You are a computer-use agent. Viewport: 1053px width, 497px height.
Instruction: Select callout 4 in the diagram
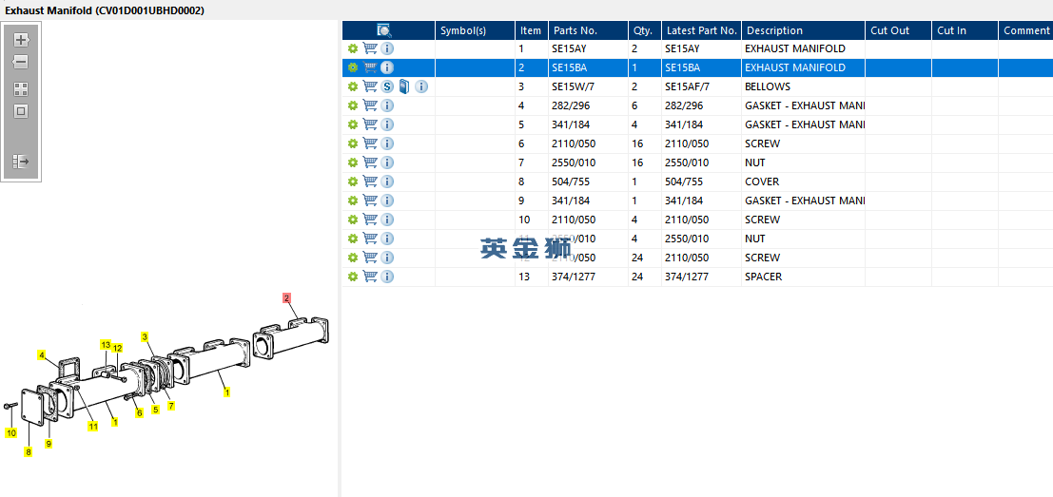[42, 354]
